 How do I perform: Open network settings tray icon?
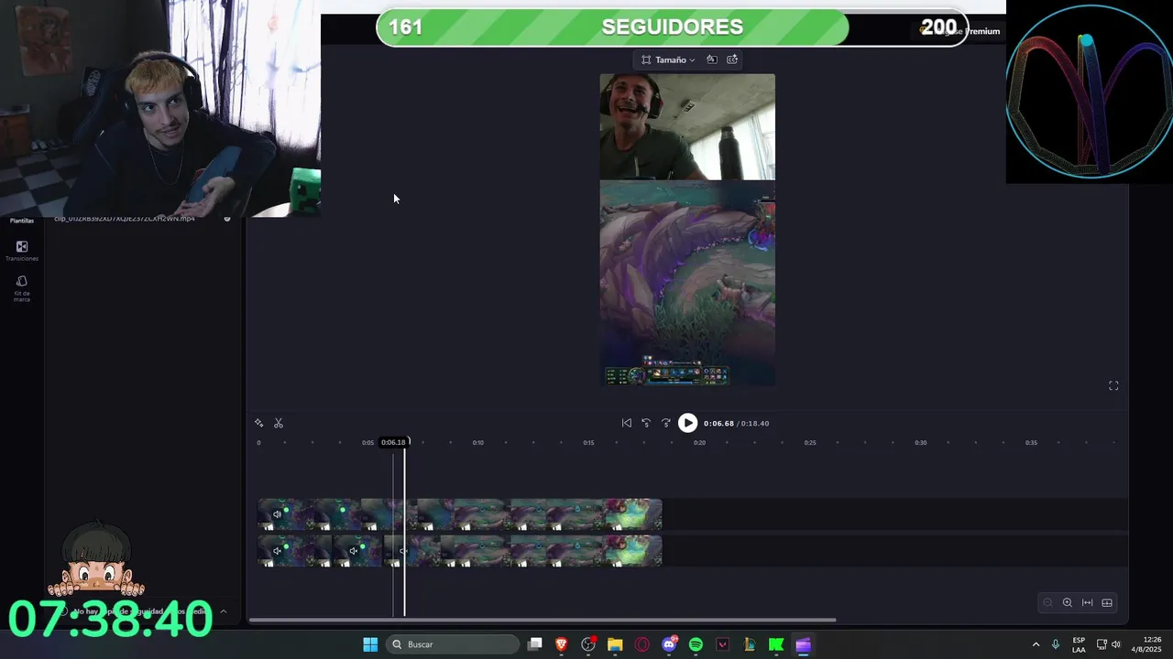[1102, 644]
